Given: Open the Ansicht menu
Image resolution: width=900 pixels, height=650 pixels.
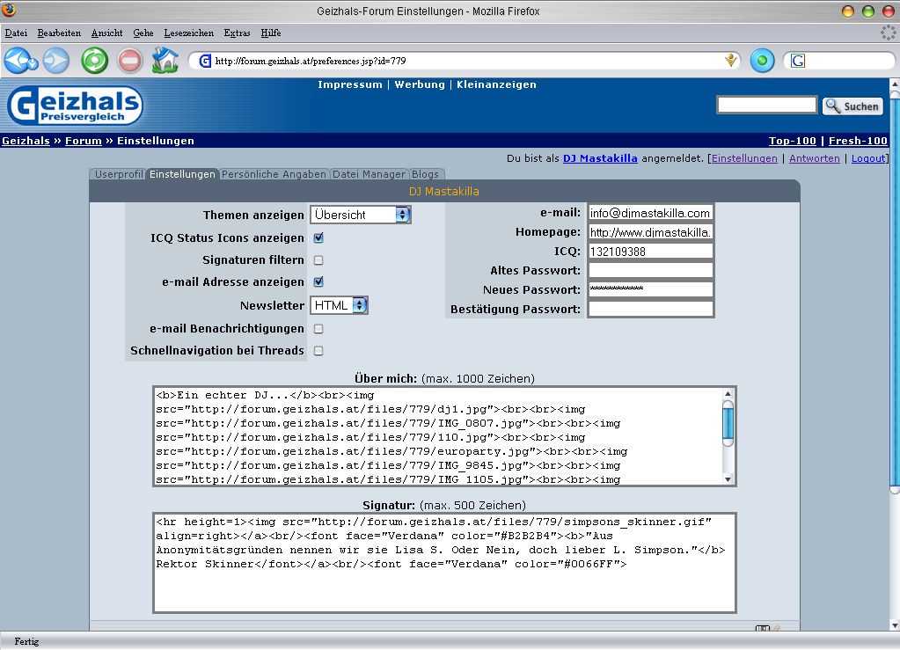Looking at the screenshot, I should click(x=106, y=33).
